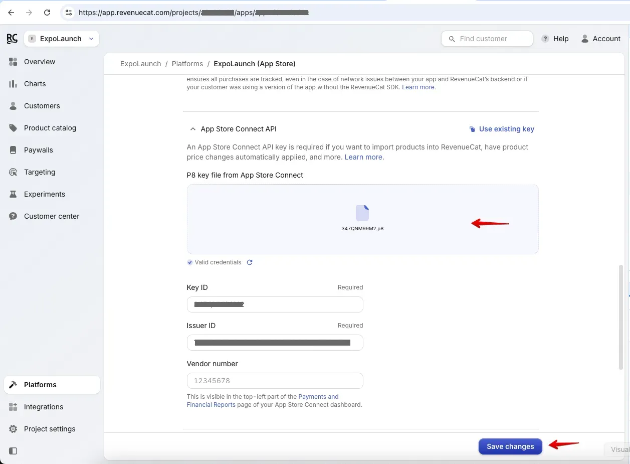Click the Valid credentials check icon
This screenshot has width=630, height=464.
(190, 262)
